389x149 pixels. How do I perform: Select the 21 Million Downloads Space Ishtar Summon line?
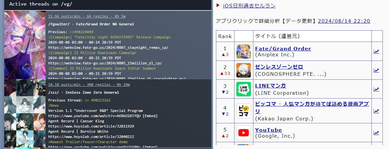(x=102, y=68)
